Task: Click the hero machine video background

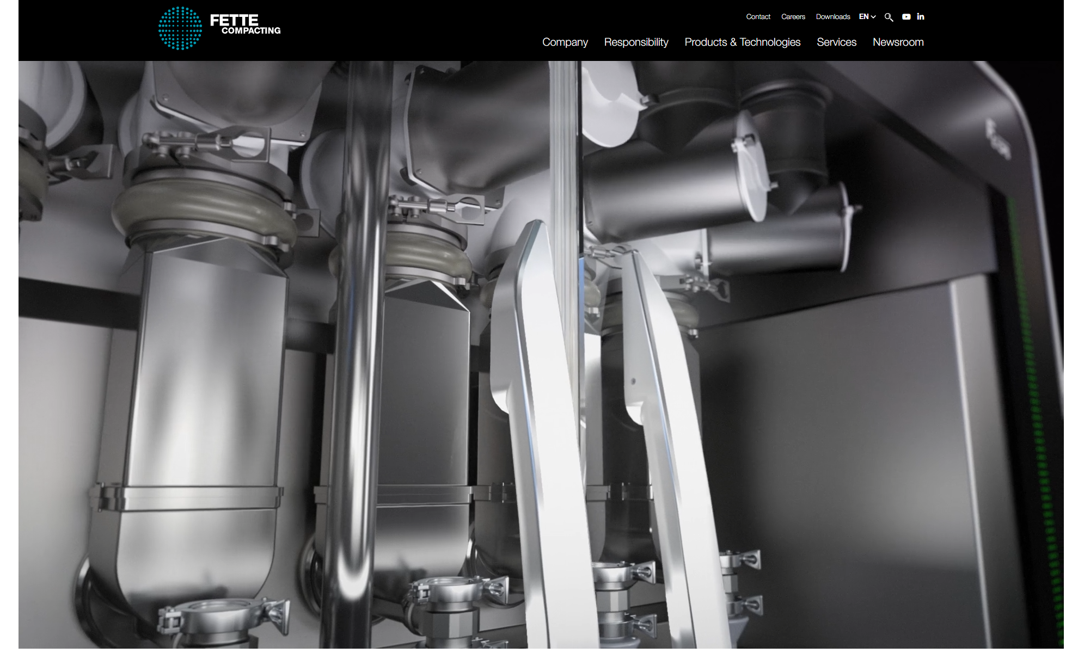Action: pyautogui.click(x=817, y=408)
